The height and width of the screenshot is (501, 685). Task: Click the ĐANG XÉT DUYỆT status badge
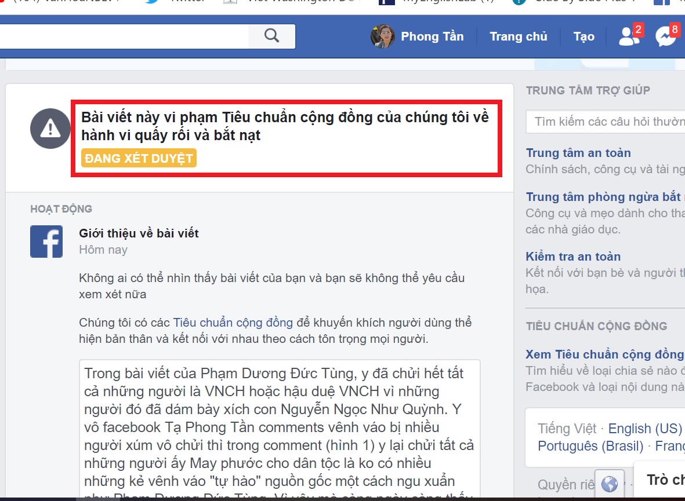(x=139, y=158)
